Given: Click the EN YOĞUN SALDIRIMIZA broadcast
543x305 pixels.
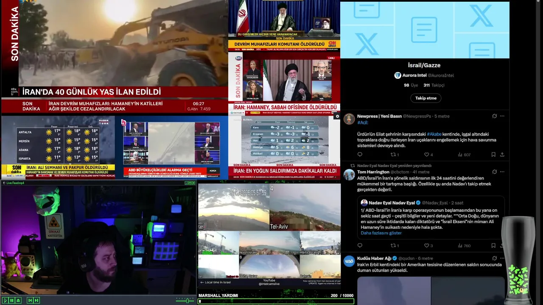Looking at the screenshot, I should pos(284,147).
